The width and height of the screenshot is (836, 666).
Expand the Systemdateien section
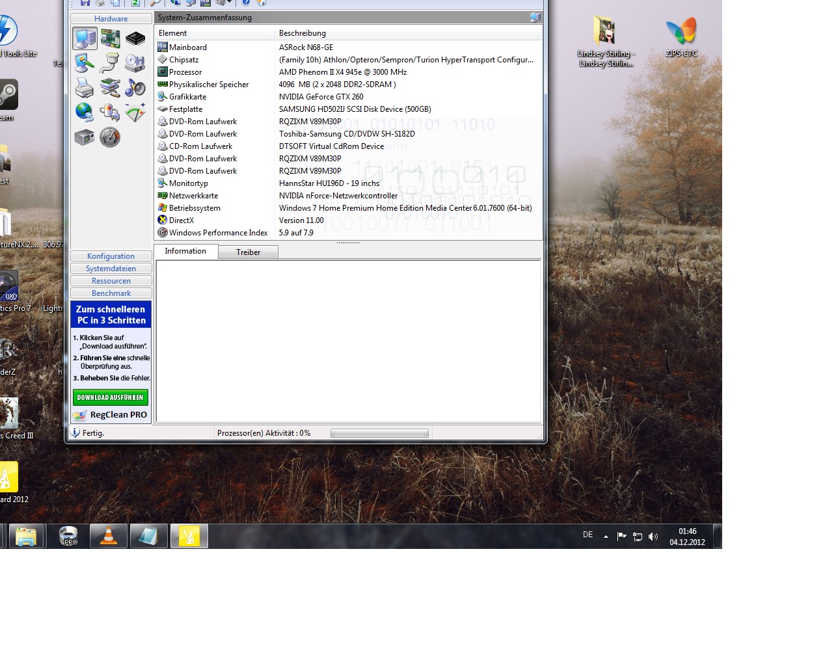coord(111,269)
